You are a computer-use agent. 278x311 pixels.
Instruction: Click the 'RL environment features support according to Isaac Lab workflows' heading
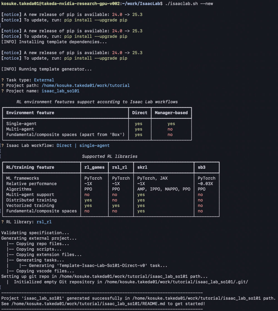[97, 102]
